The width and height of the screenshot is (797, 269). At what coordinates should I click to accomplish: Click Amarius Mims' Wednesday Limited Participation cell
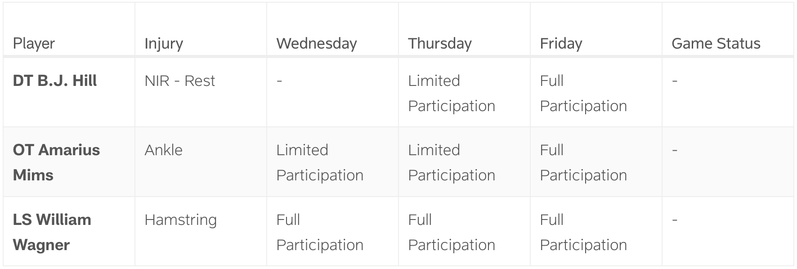319,162
